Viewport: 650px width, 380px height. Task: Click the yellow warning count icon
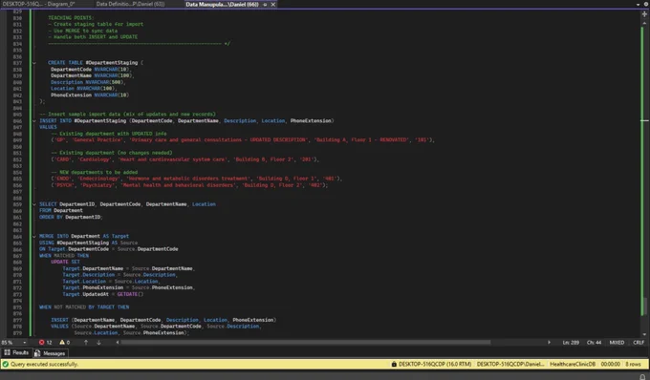pos(62,343)
